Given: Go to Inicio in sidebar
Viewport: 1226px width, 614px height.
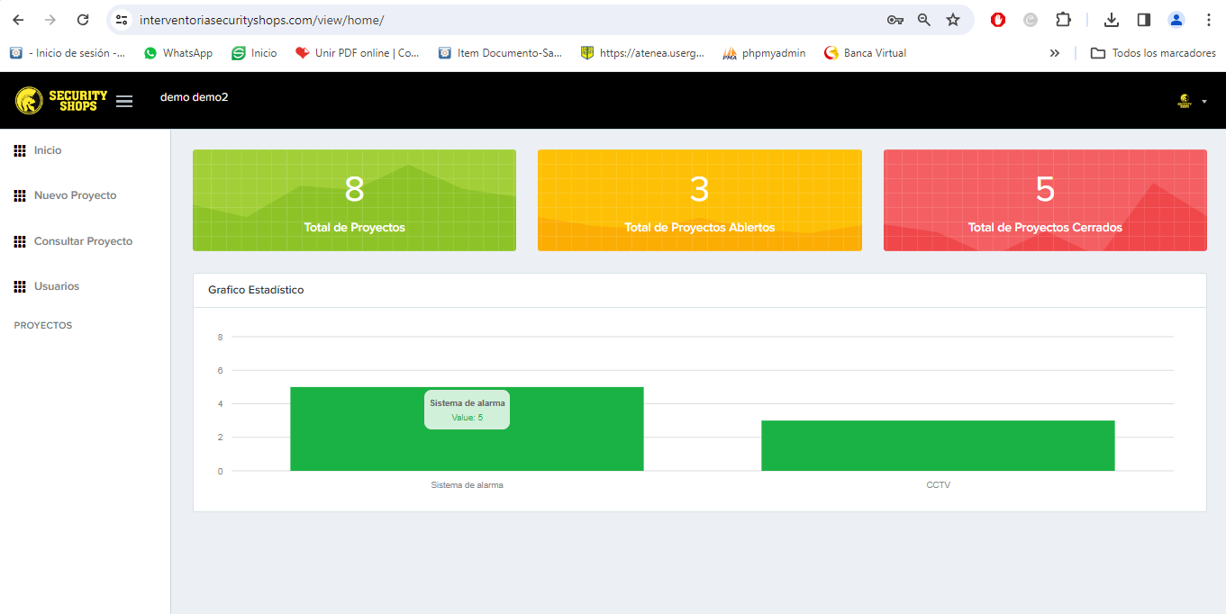Looking at the screenshot, I should coord(48,150).
